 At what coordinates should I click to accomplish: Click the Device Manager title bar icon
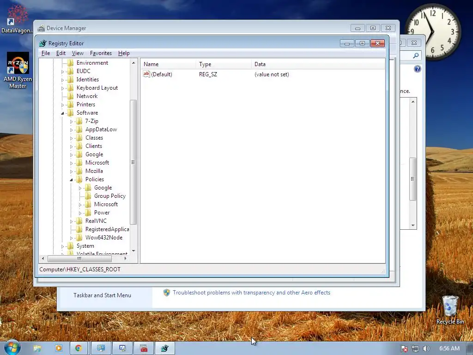[41, 28]
